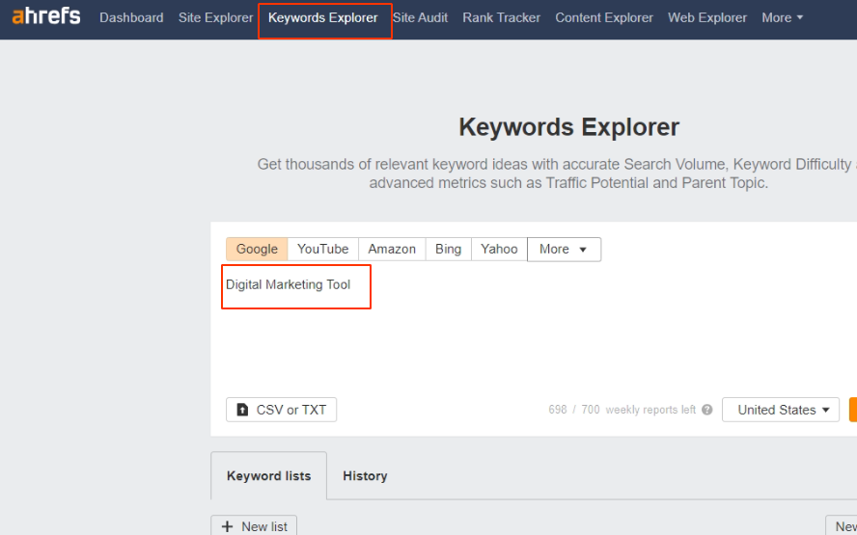
Task: Switch to YouTube search engine
Action: [x=323, y=249]
